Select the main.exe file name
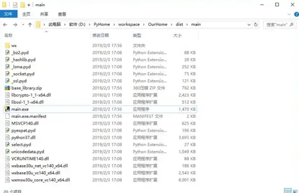299x193 pixels. point(20,109)
